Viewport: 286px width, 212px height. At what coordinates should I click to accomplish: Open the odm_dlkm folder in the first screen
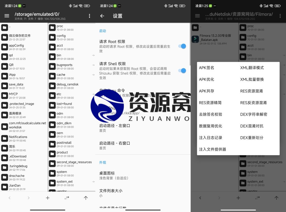coord(72,125)
